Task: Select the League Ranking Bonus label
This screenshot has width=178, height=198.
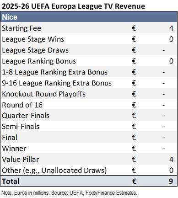Action: click(39, 61)
